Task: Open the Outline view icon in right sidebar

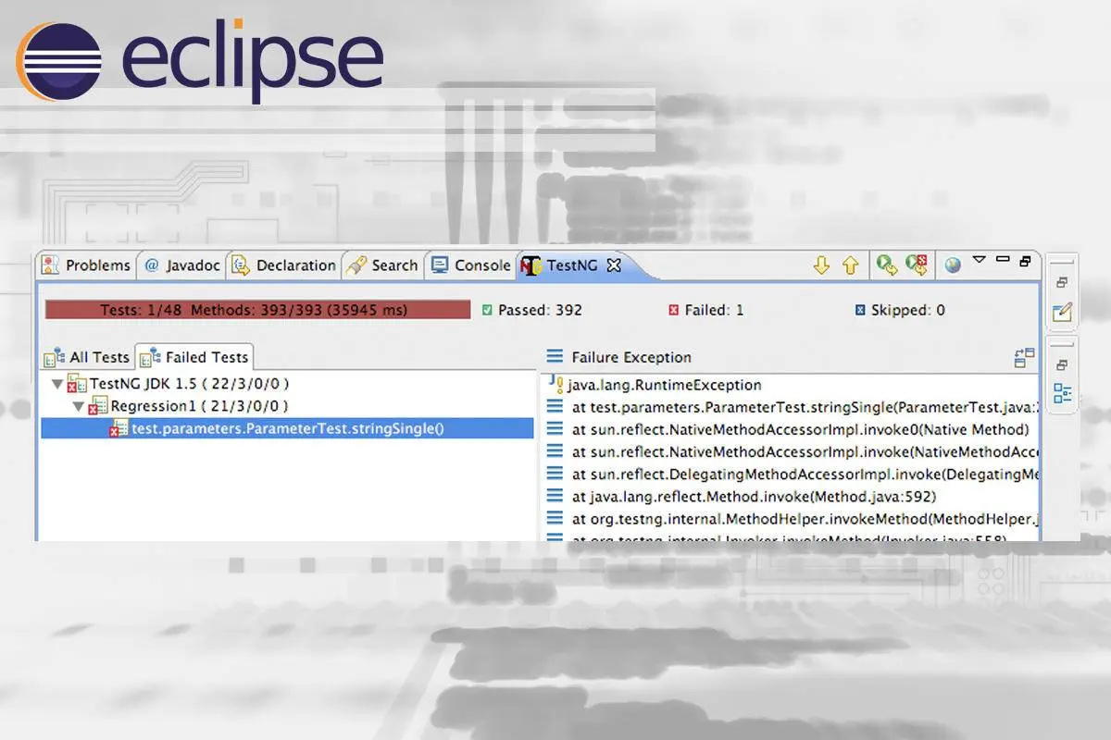Action: click(1063, 393)
